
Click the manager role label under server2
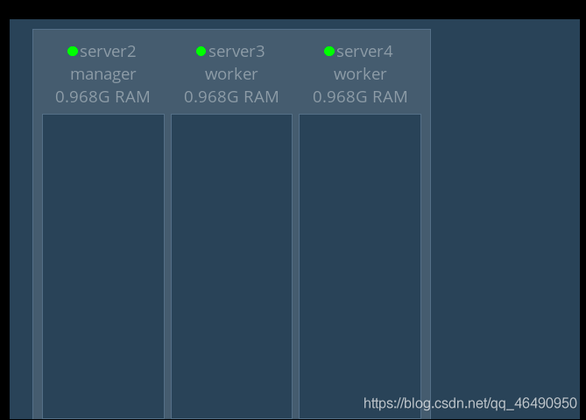point(103,74)
